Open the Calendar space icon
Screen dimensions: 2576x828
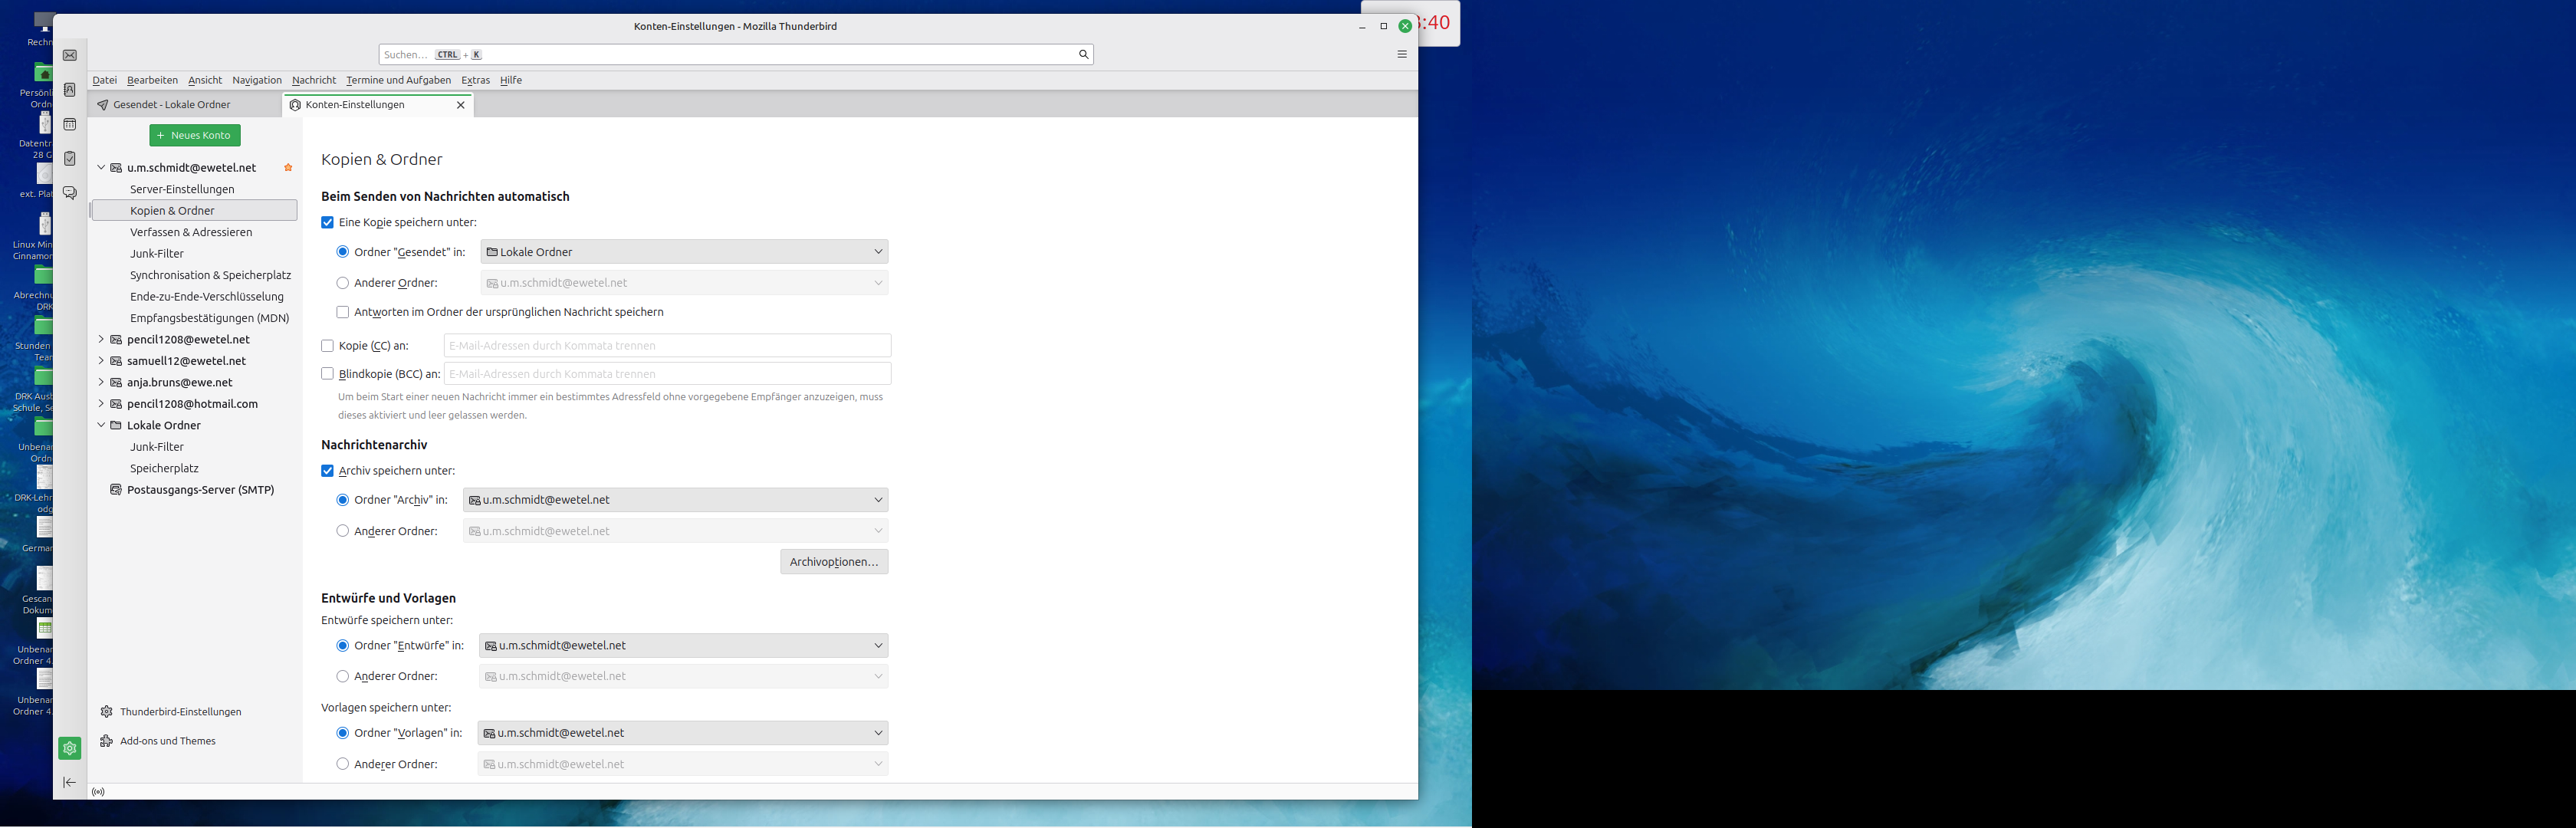tap(70, 125)
